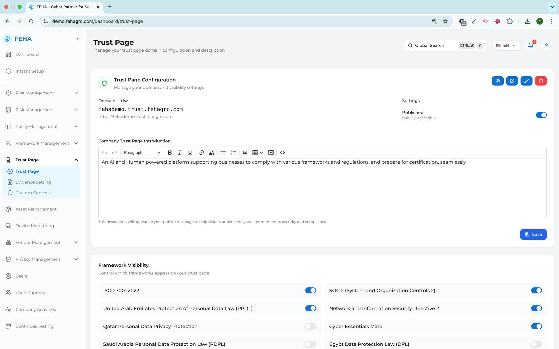
Task: Toggle the Published switch off
Action: tap(541, 115)
